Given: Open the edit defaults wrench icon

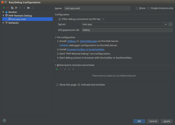Looking at the screenshot, I should [16, 8].
